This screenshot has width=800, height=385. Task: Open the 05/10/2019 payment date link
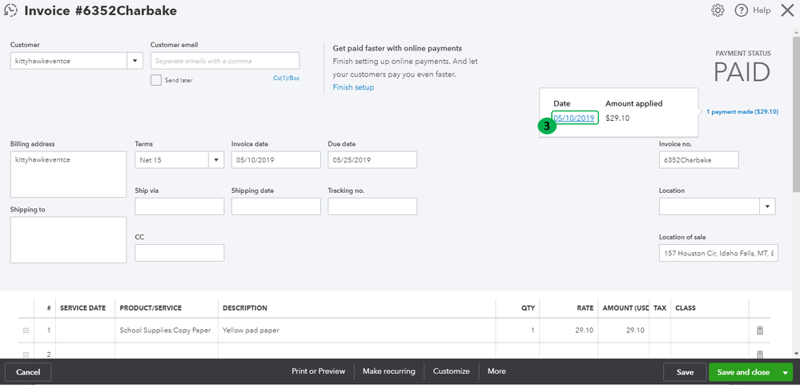573,118
